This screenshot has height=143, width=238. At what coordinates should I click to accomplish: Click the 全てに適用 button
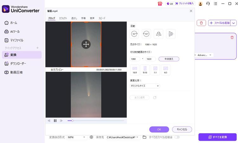coord(140,98)
